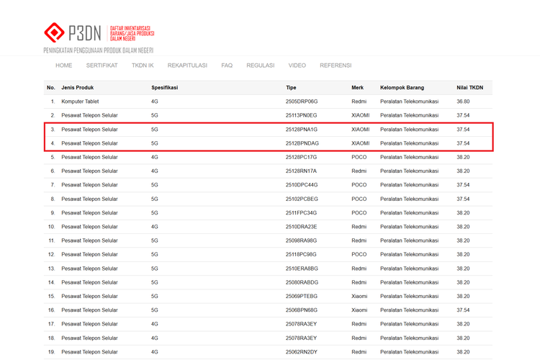Open the VIDEO menu
This screenshot has height=360, width=540.
click(x=297, y=66)
